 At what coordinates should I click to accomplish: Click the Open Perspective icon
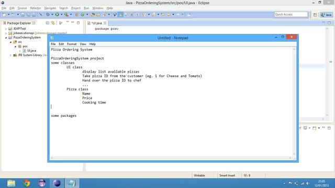tap(315, 15)
